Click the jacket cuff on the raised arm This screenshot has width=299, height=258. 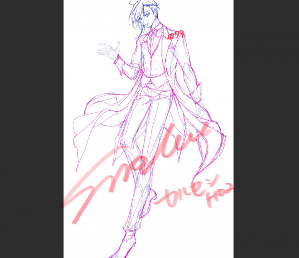tap(119, 62)
